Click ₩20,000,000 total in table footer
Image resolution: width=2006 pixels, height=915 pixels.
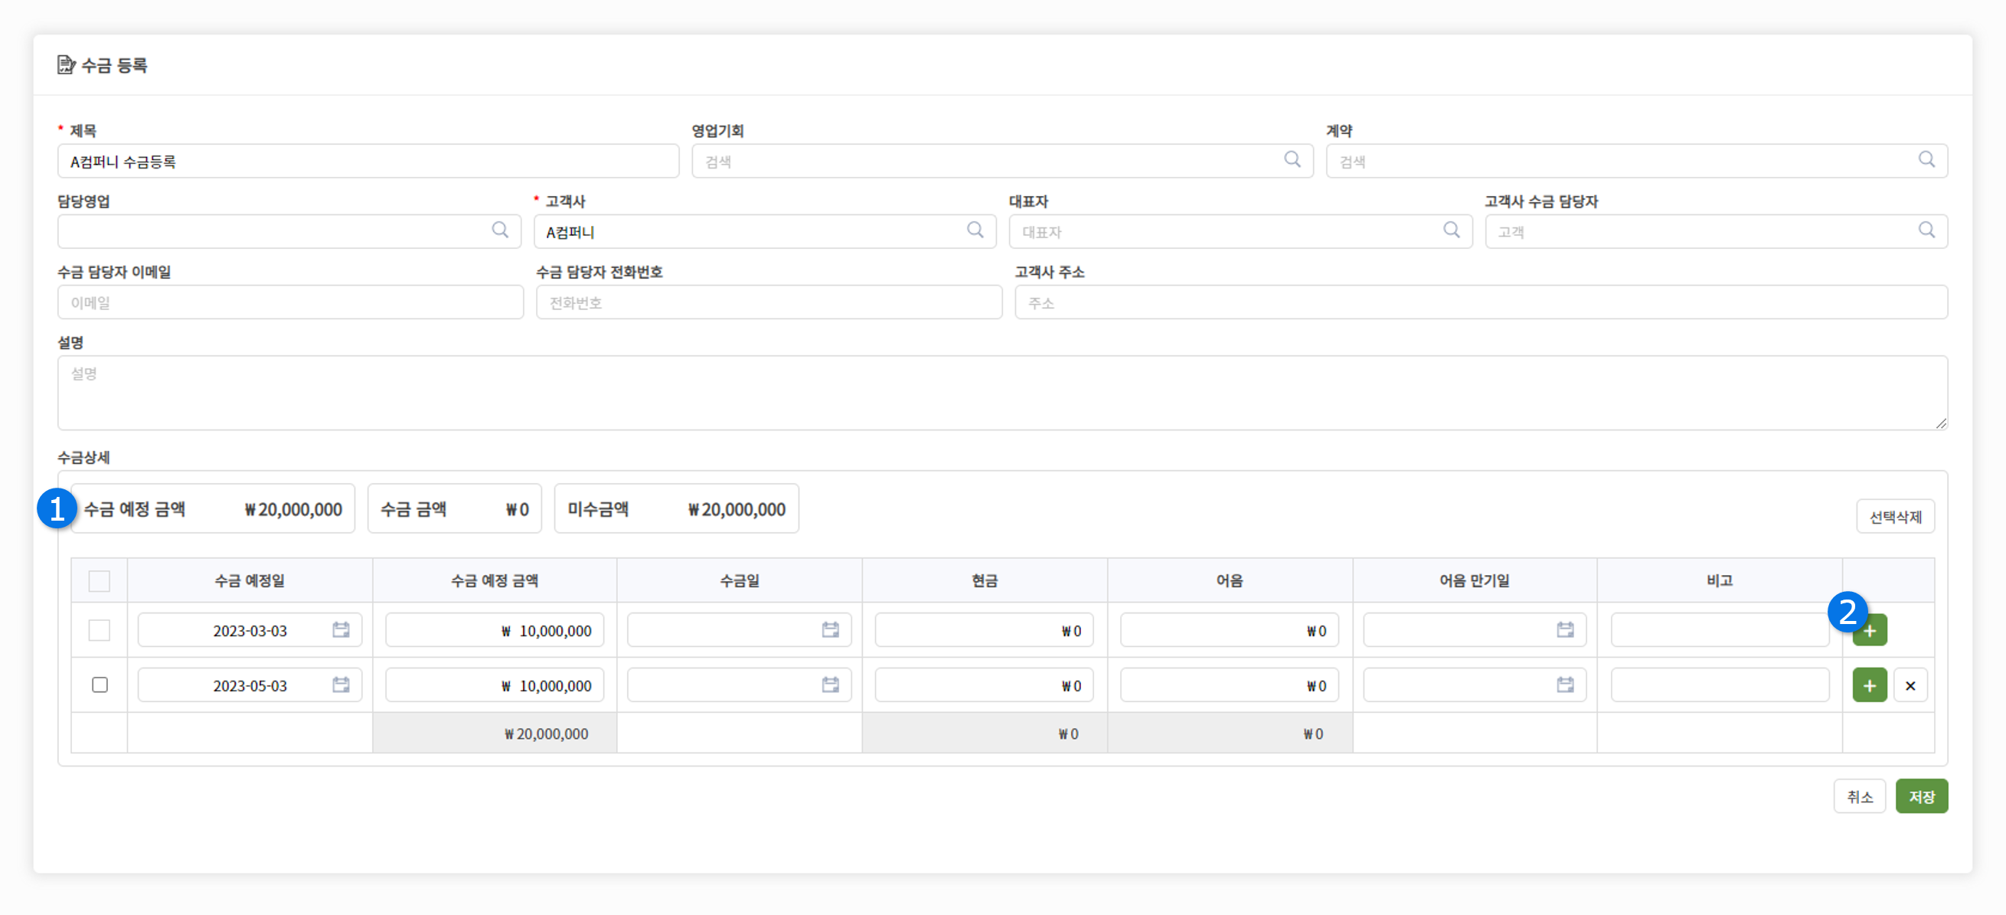click(x=546, y=734)
